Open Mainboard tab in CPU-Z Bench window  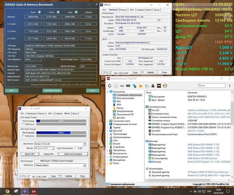pos(32,114)
